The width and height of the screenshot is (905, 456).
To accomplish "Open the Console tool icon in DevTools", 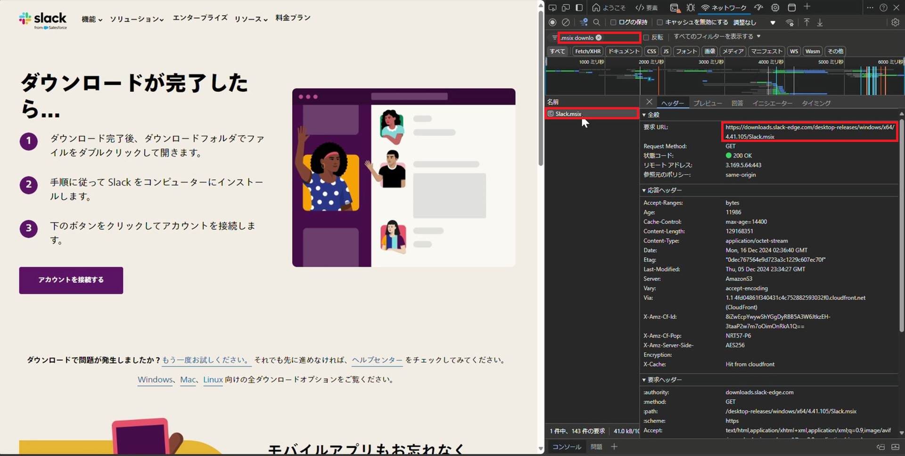I will point(675,8).
